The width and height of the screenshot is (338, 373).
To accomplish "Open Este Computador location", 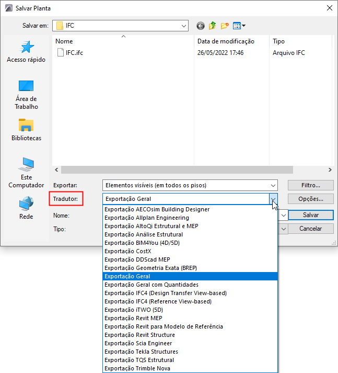I will pyautogui.click(x=26, y=173).
